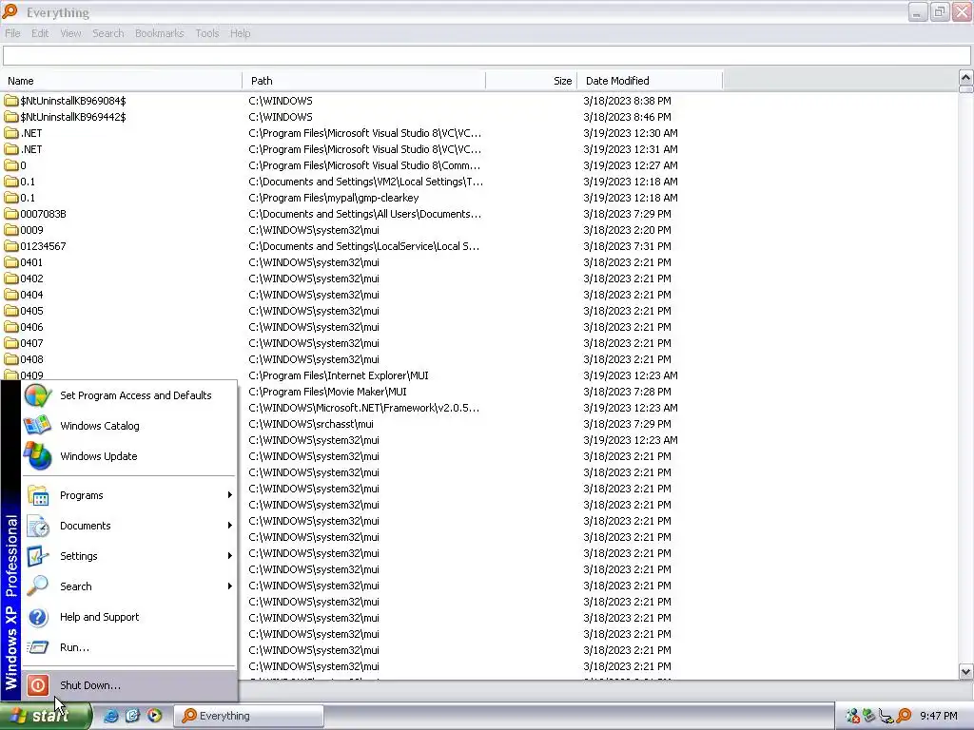Click path C:\Program Files\Movie Maker\MUI
This screenshot has width=974, height=730.
(x=327, y=392)
